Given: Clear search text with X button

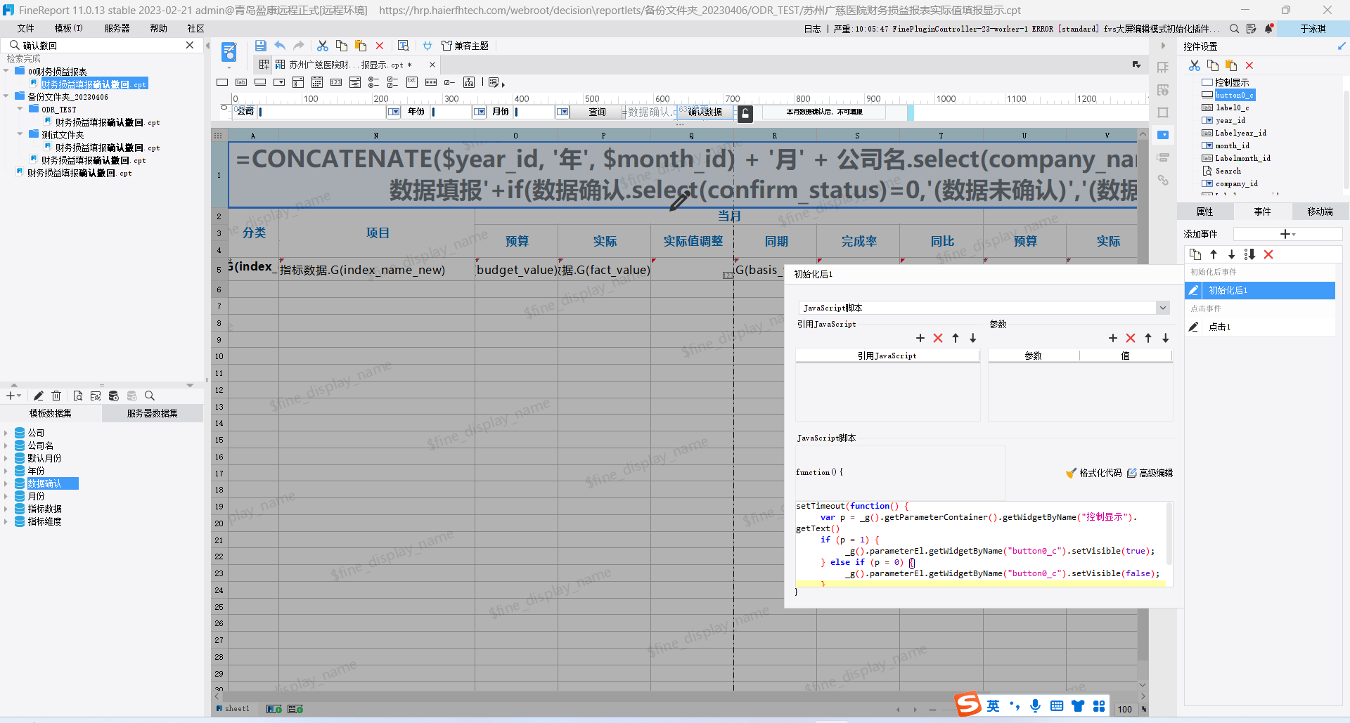Looking at the screenshot, I should [x=189, y=45].
